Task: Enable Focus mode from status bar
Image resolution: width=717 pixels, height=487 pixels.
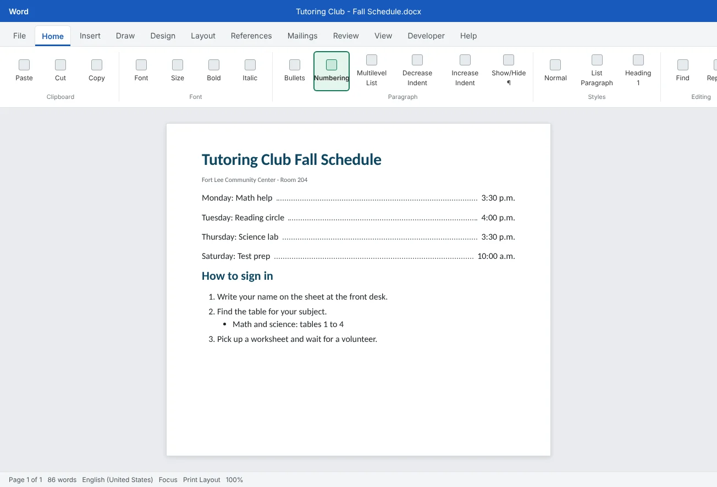Action: point(168,480)
